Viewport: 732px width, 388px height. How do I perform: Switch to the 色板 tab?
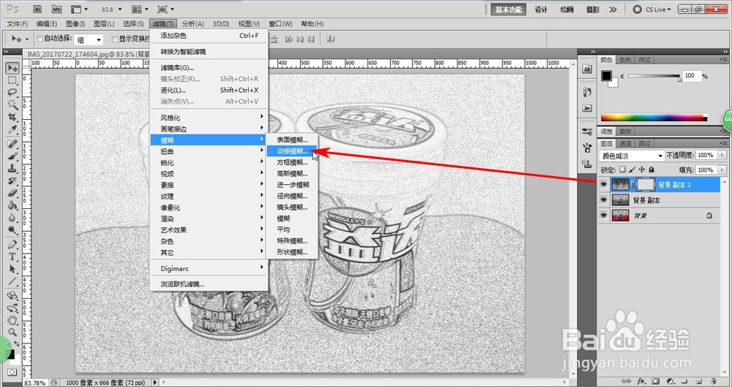coord(626,60)
